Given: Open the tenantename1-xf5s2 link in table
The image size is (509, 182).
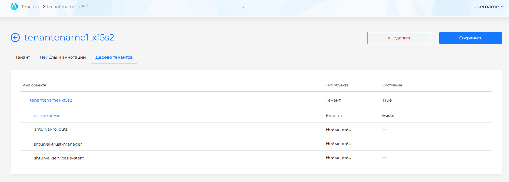Looking at the screenshot, I should pos(51,100).
